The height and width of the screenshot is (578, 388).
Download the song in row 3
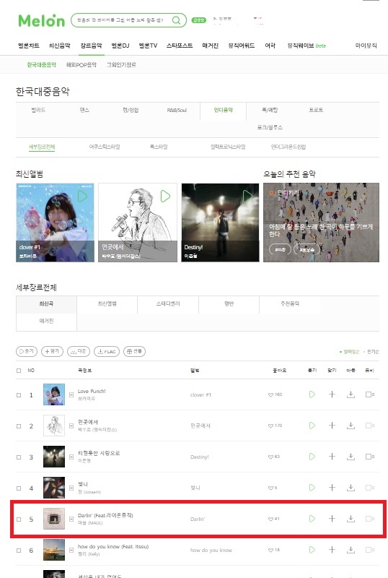pyautogui.click(x=350, y=457)
